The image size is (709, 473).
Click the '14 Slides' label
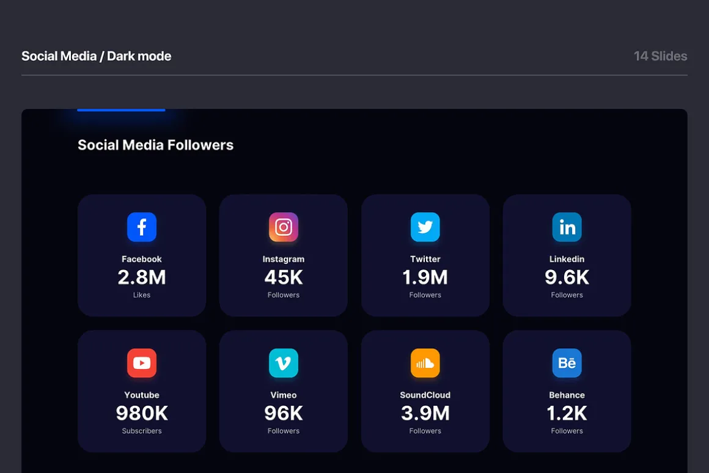(x=660, y=56)
